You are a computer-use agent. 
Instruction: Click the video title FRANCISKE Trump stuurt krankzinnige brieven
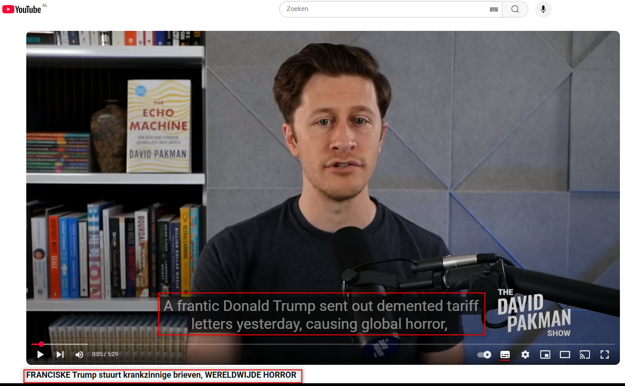click(161, 375)
